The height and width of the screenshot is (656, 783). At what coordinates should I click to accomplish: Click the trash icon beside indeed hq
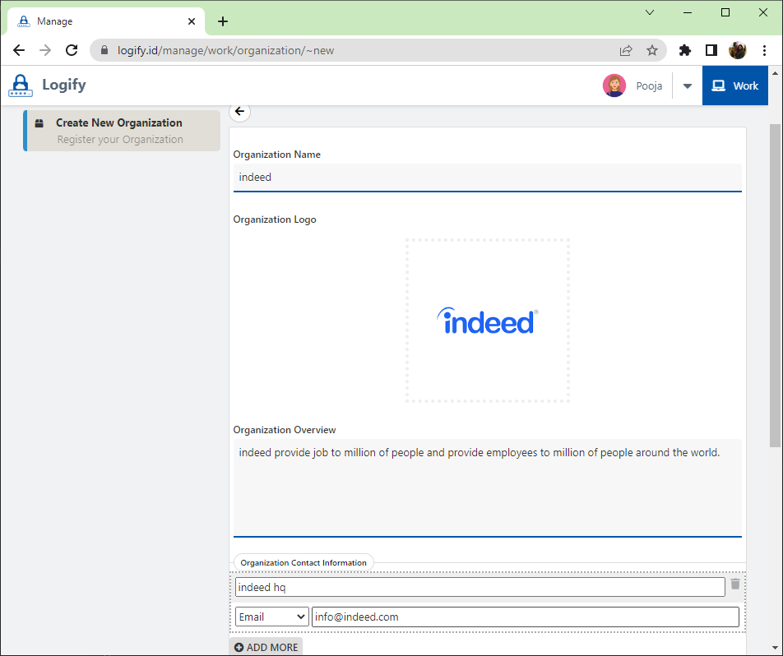[x=735, y=584]
